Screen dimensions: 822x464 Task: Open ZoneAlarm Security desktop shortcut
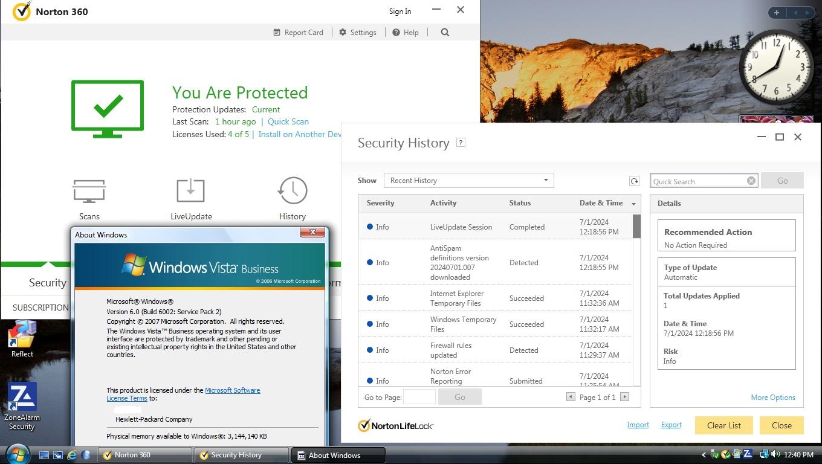pyautogui.click(x=22, y=398)
